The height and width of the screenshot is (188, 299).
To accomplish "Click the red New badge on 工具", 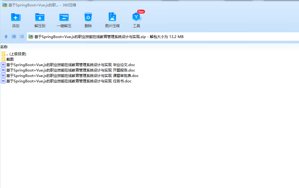I will coord(141,12).
